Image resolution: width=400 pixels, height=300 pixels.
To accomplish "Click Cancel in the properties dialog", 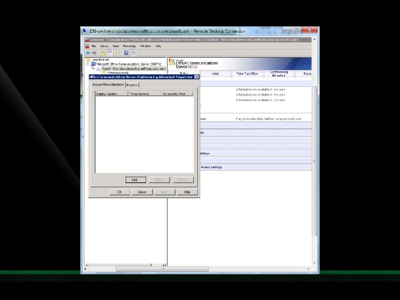I will click(142, 192).
